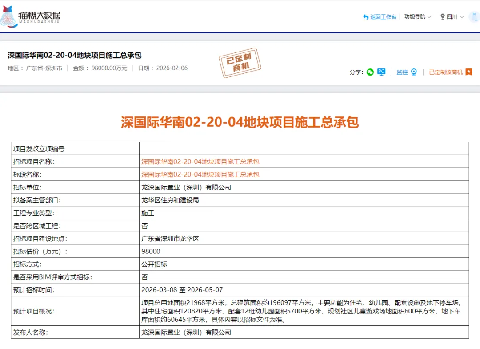Open the 返回工作台 link
The width and height of the screenshot is (480, 349).
383,17
